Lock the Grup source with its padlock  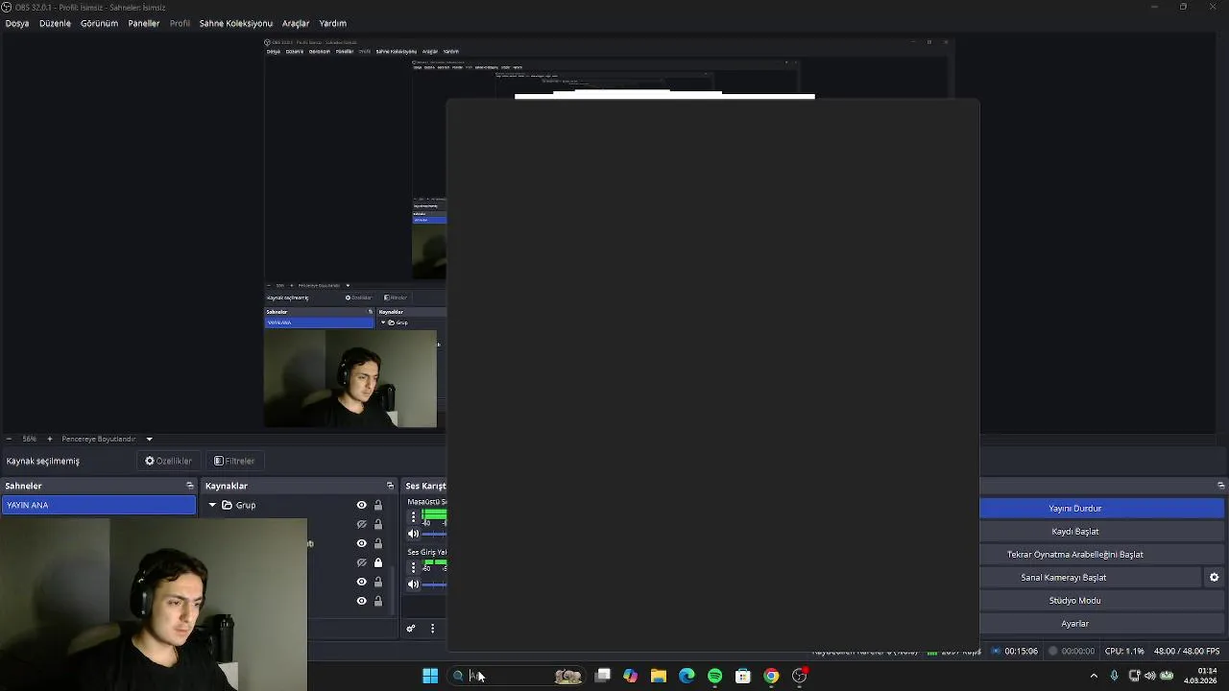click(377, 505)
